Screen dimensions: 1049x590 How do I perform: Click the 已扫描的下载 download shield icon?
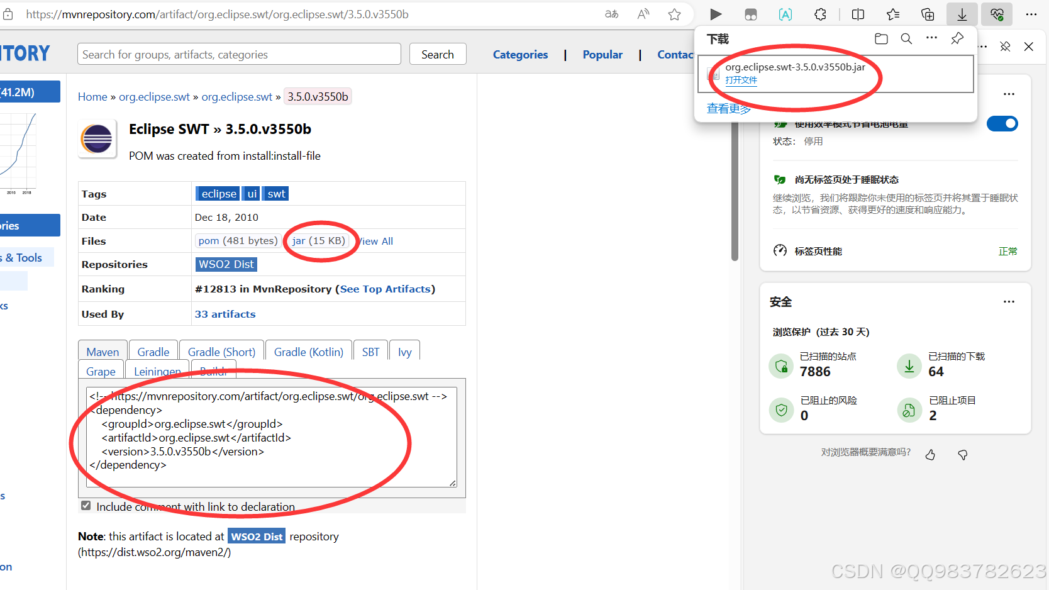[x=909, y=365]
